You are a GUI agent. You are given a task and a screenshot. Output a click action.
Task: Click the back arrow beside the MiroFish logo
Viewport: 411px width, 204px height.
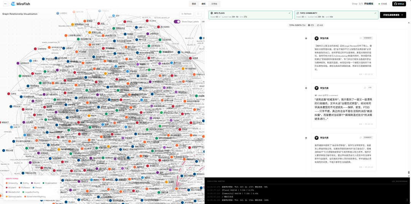point(6,4)
